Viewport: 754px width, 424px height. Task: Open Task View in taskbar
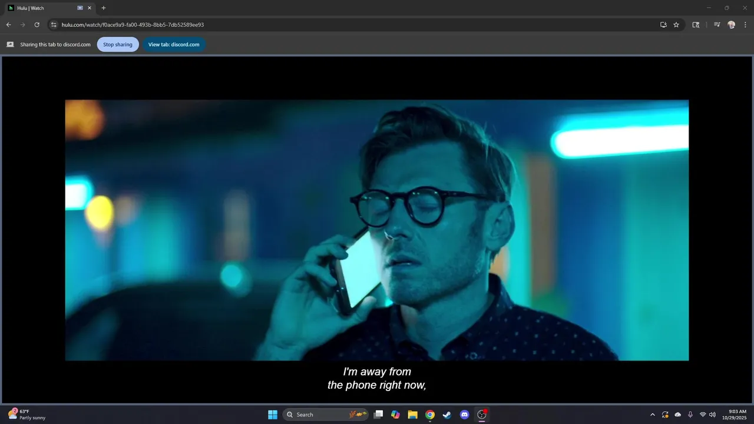coord(379,415)
